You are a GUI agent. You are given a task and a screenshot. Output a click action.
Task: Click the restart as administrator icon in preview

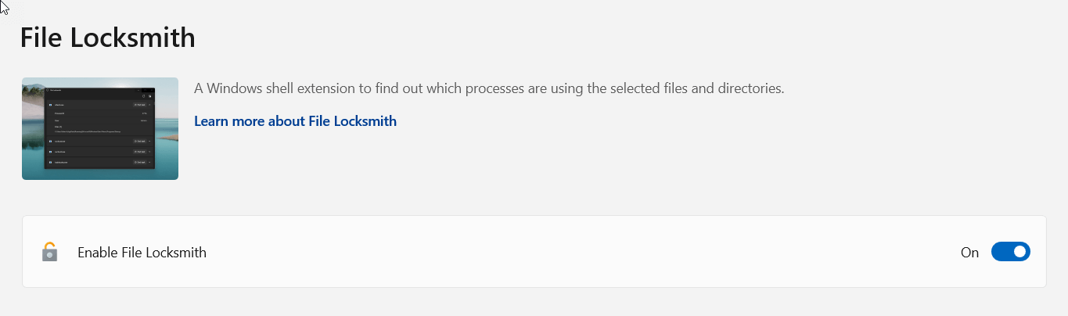(150, 96)
